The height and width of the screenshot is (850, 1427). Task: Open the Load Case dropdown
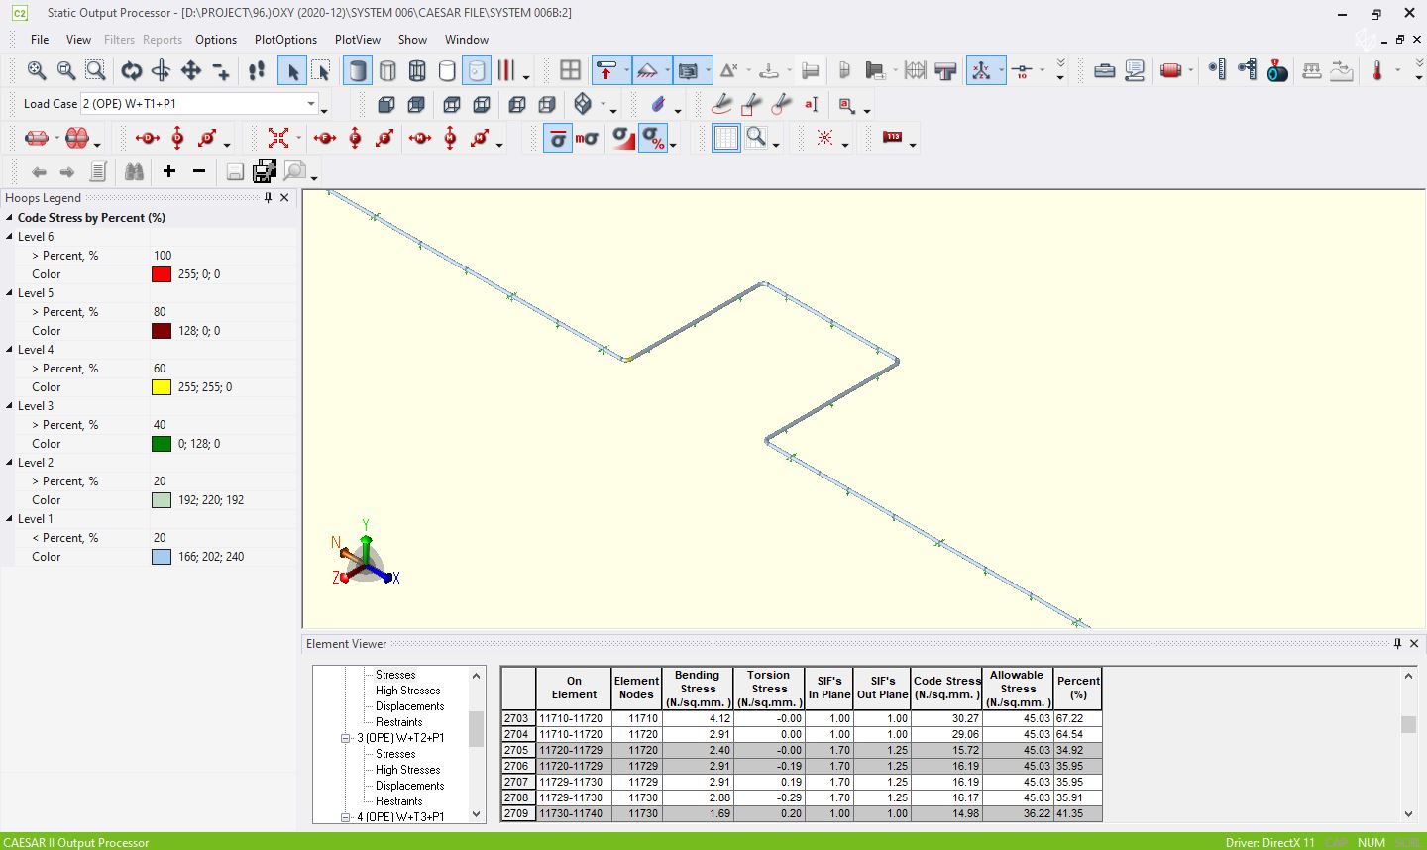(x=311, y=104)
